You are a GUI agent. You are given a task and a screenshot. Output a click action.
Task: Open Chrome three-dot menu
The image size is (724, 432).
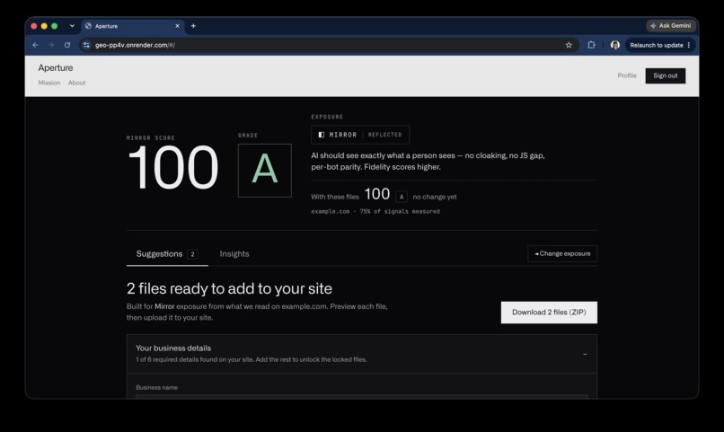pyautogui.click(x=689, y=45)
